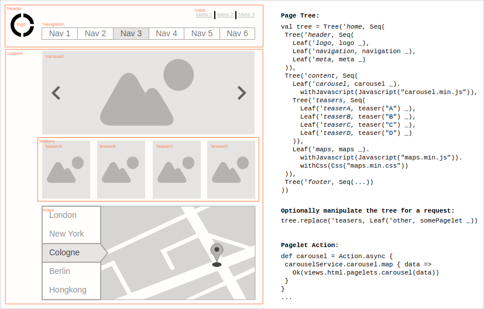
Task: Click the 'Pagelet Action:' heading
Action: tap(310, 245)
